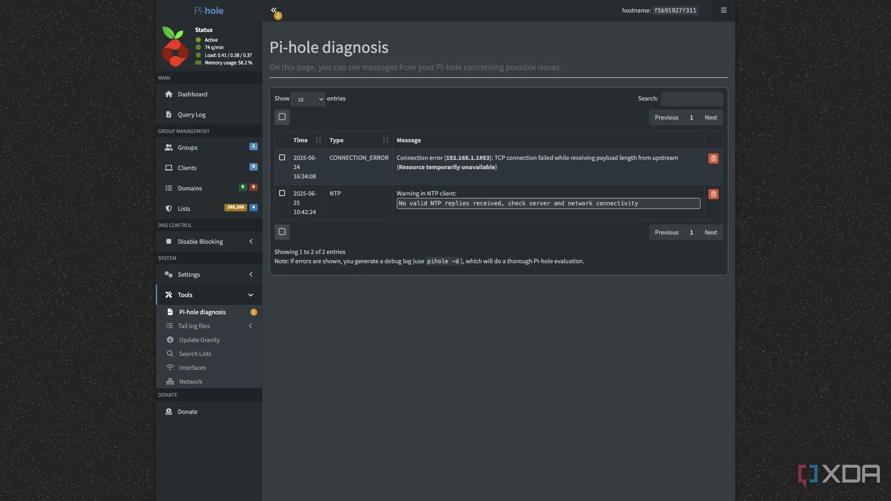This screenshot has width=891, height=501.
Task: Check the CONNECTION_ERROR row checkbox
Action: pyautogui.click(x=282, y=158)
